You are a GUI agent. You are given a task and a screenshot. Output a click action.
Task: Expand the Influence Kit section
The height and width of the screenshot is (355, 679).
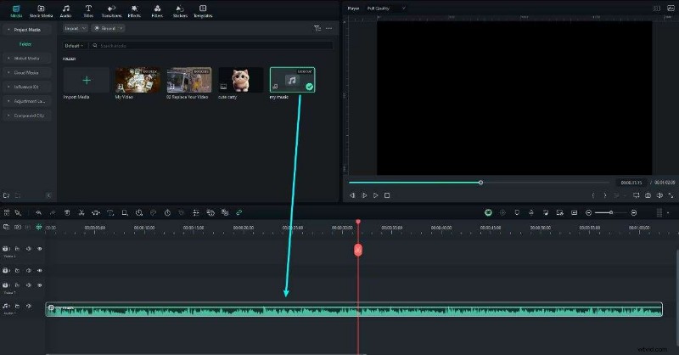27,87
